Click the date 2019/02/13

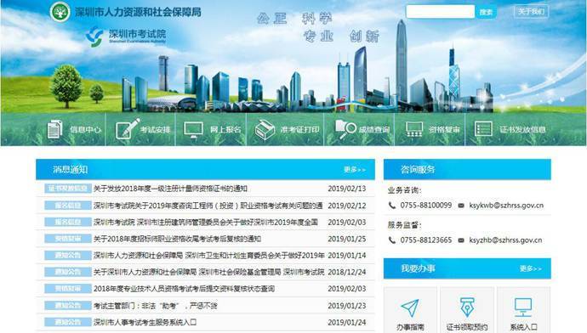(x=346, y=189)
